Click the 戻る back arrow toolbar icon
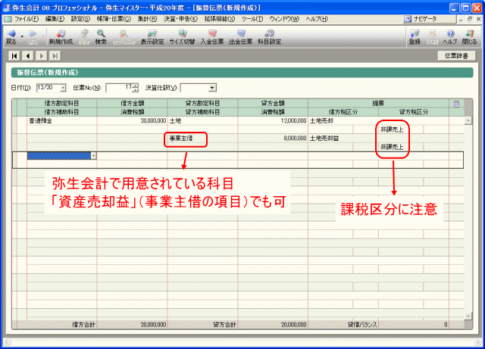 click(x=11, y=36)
